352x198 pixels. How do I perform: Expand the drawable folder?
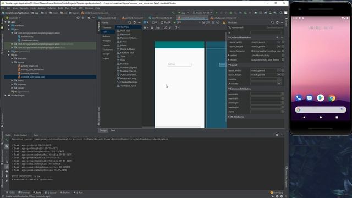tap(12, 59)
